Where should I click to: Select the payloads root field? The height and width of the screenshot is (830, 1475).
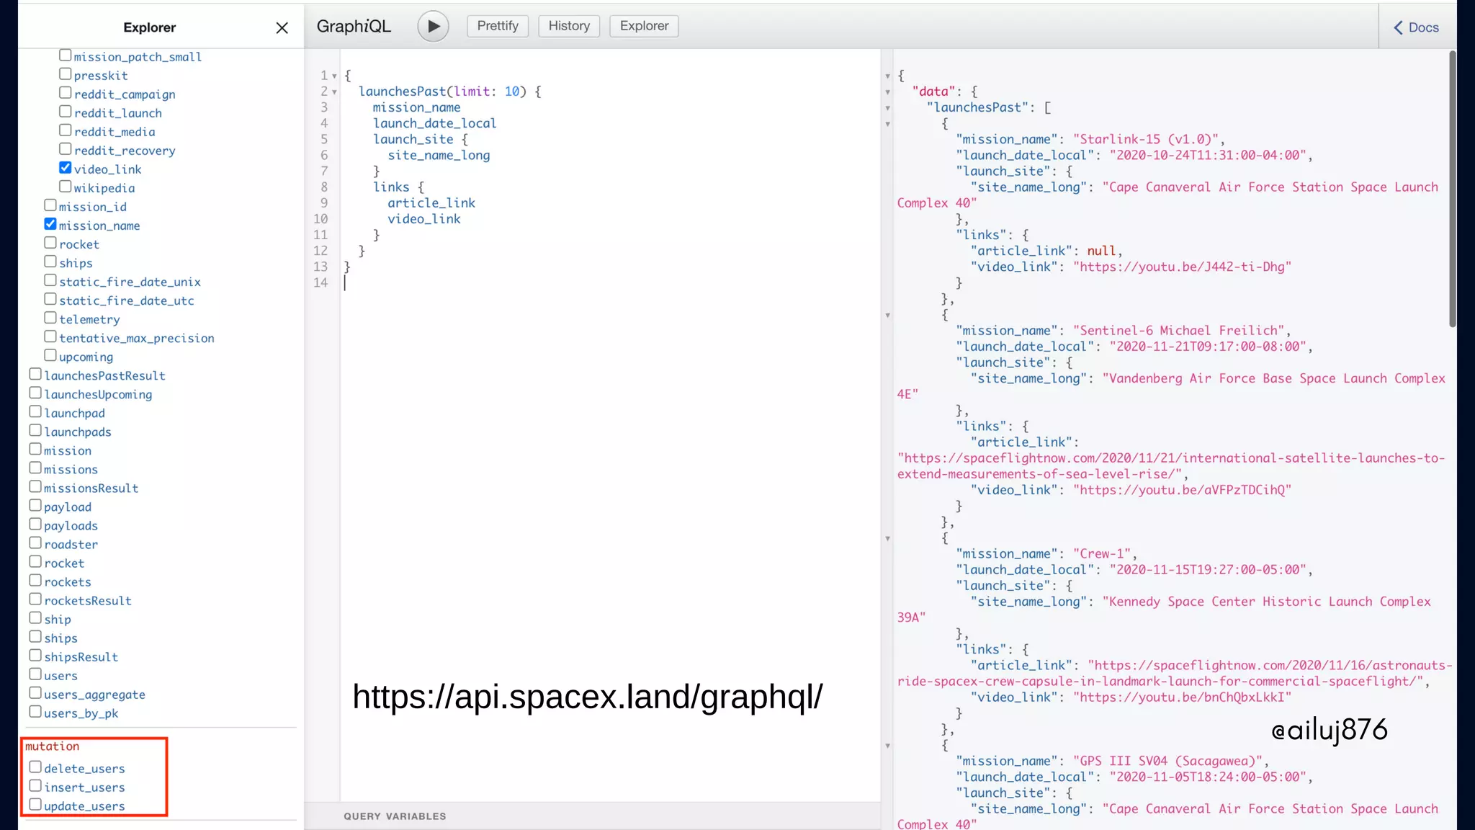[x=35, y=524]
